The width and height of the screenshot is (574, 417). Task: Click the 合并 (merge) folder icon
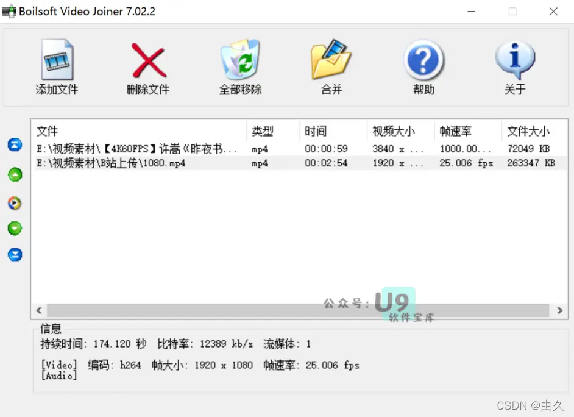tap(331, 59)
